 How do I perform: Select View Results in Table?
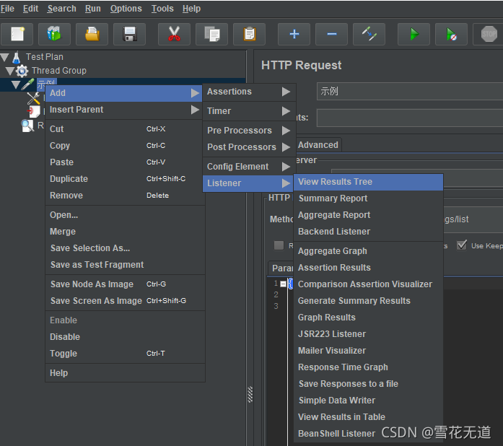coord(368,417)
